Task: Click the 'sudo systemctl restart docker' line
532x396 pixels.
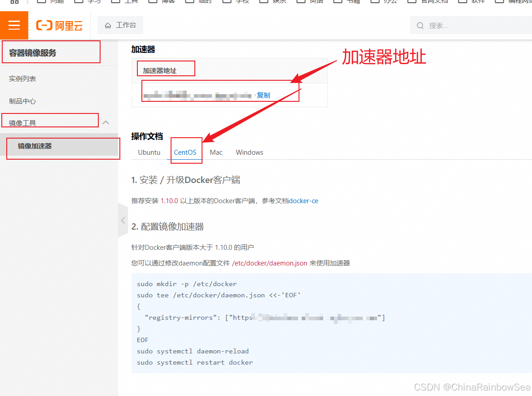Action: [x=195, y=362]
